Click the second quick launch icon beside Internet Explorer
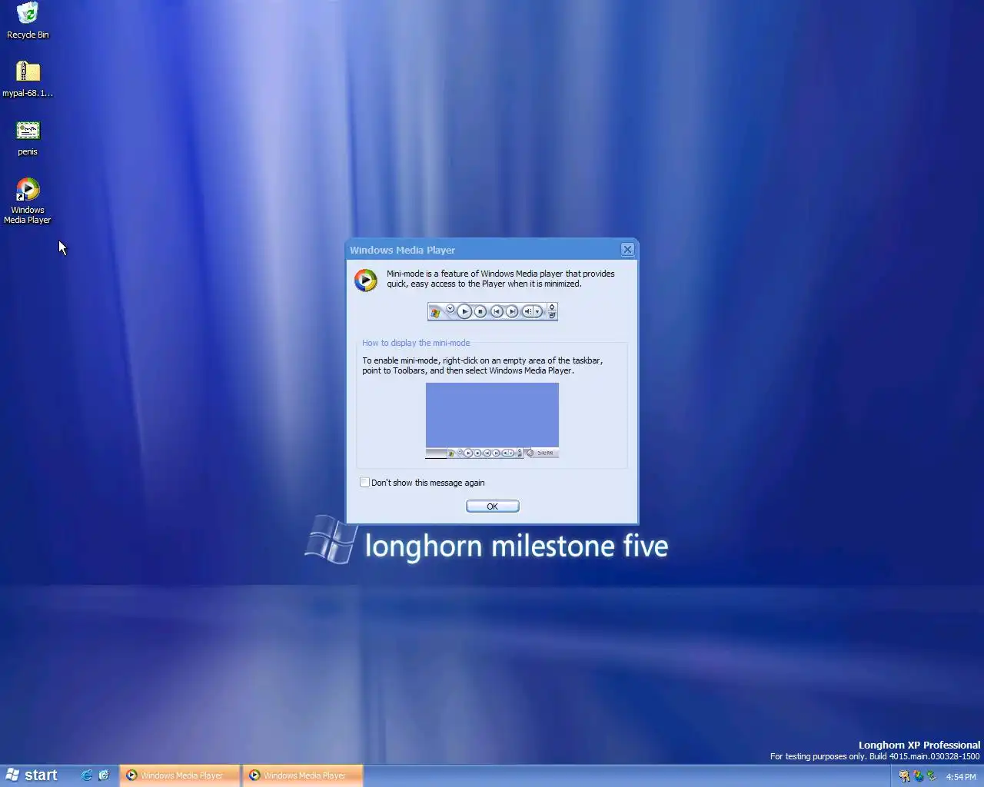 coord(104,775)
